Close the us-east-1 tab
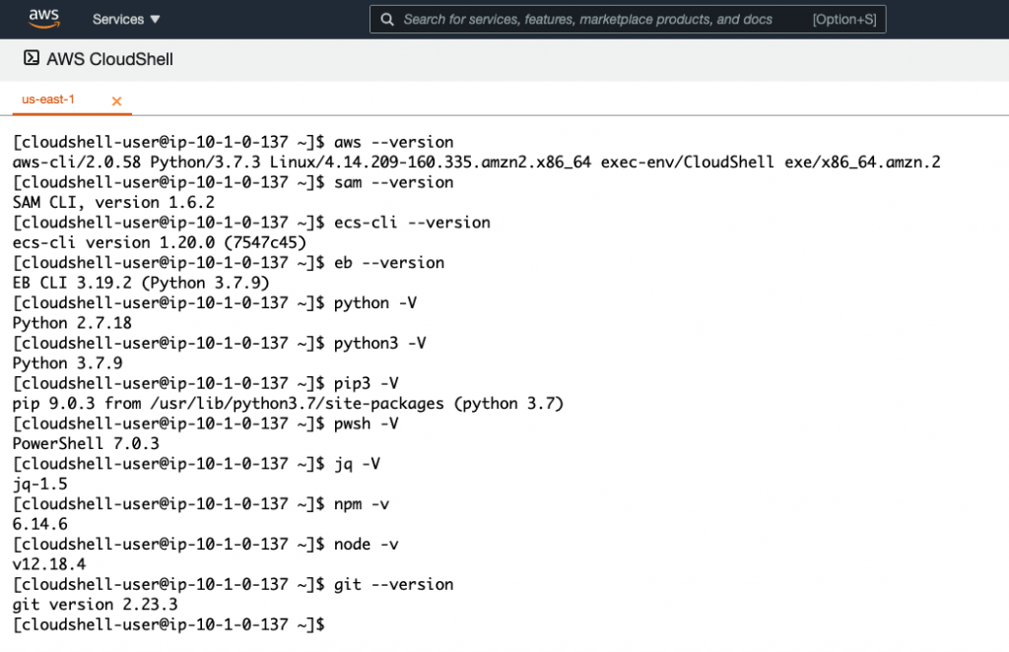The height and width of the screenshot is (652, 1009). pyautogui.click(x=116, y=100)
